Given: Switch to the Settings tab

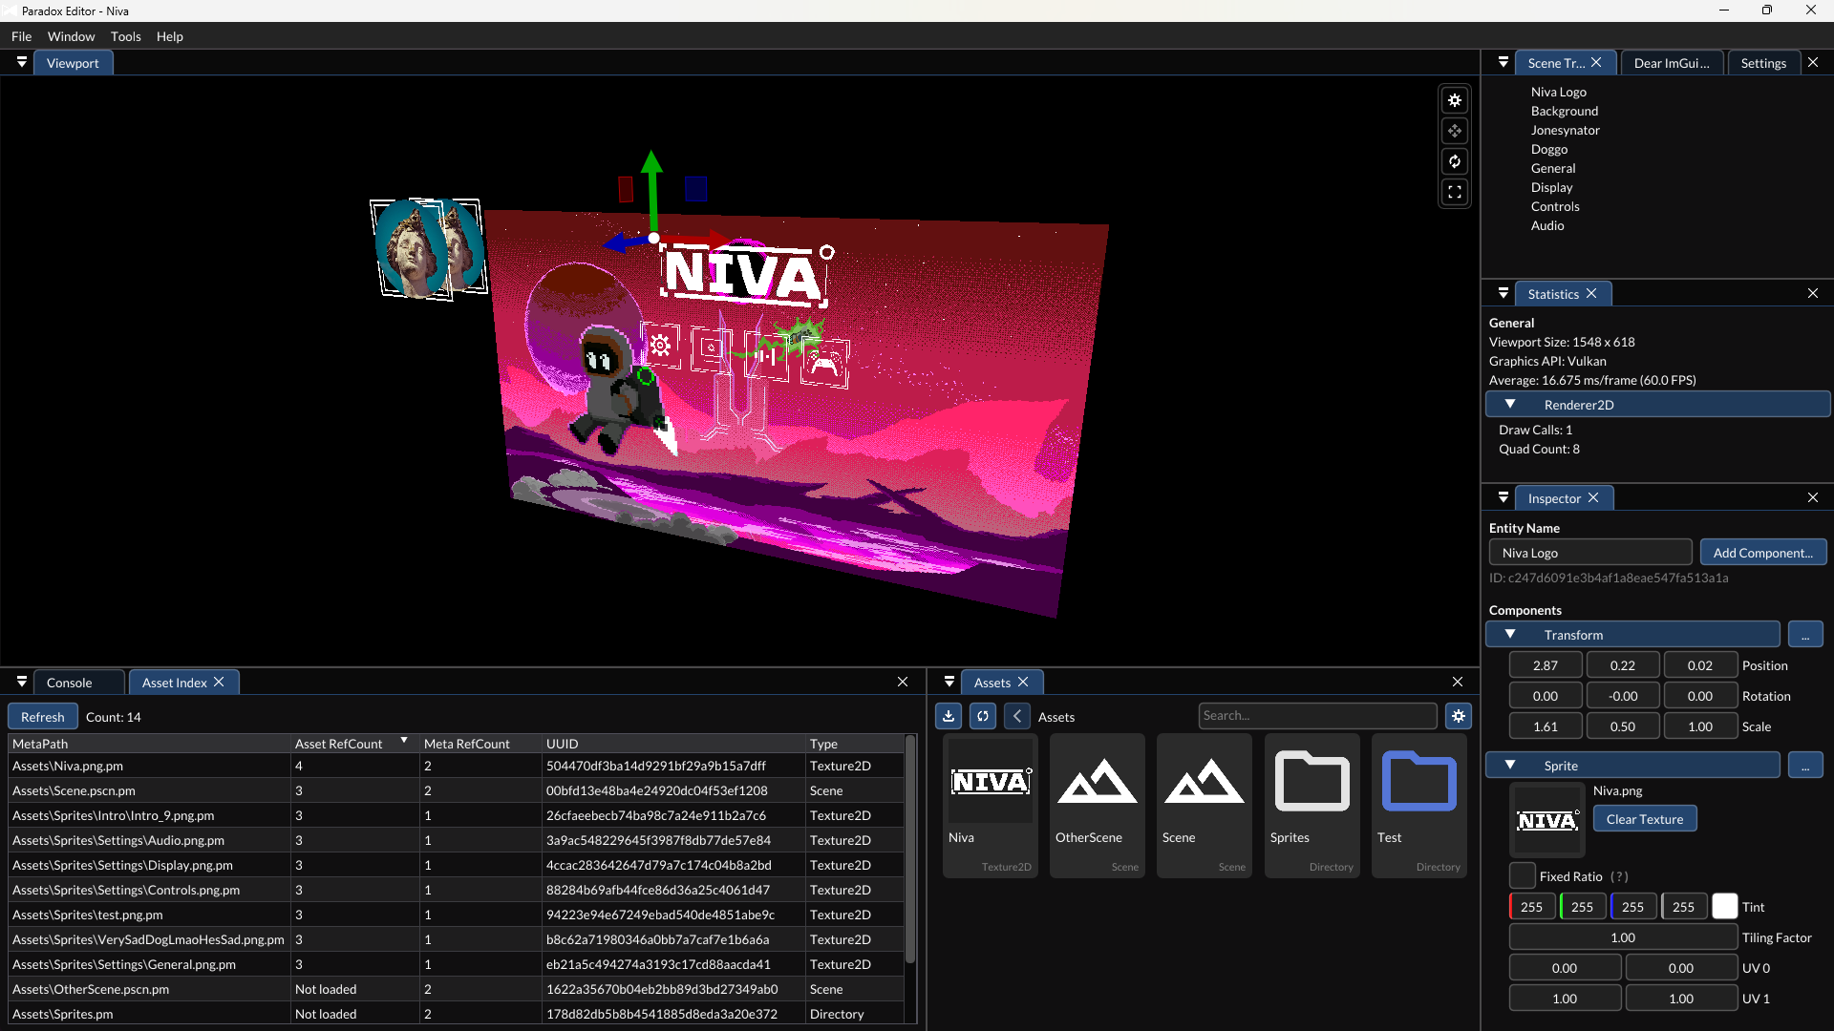Looking at the screenshot, I should pos(1762,63).
